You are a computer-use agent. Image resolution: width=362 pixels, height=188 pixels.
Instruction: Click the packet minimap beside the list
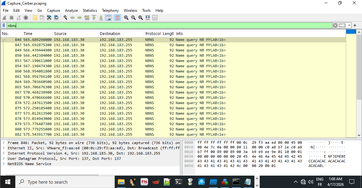point(351,84)
